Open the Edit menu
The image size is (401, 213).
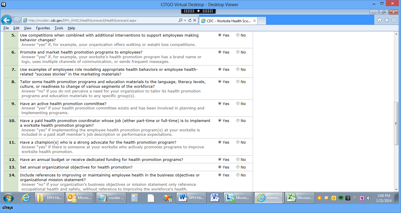(x=16, y=28)
